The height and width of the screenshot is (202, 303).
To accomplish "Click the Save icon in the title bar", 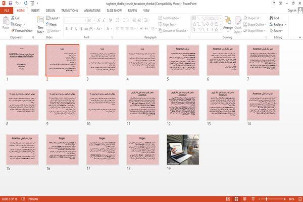I will coord(11,4).
